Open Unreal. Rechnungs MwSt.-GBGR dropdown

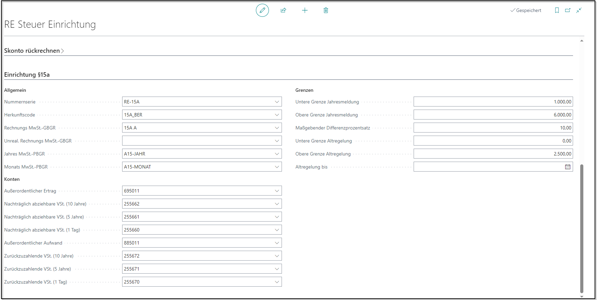click(x=277, y=141)
